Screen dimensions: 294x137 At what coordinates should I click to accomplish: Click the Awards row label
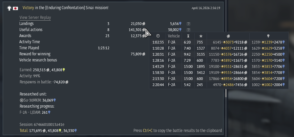(25, 36)
